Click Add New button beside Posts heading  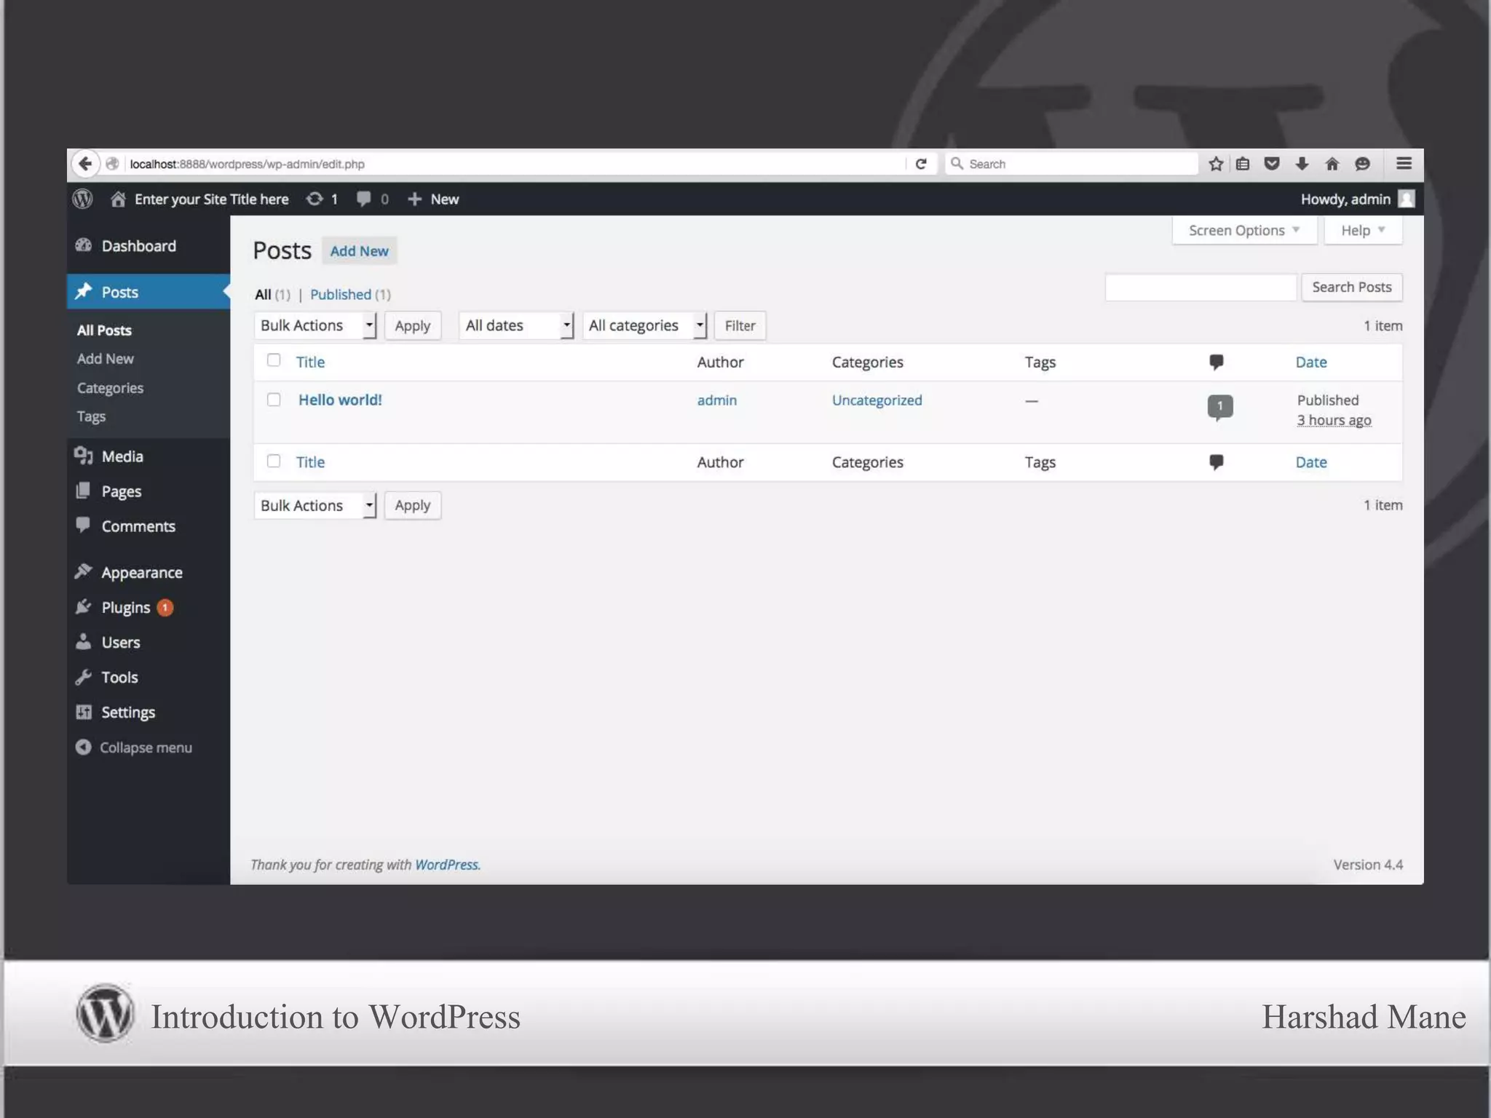coord(360,251)
